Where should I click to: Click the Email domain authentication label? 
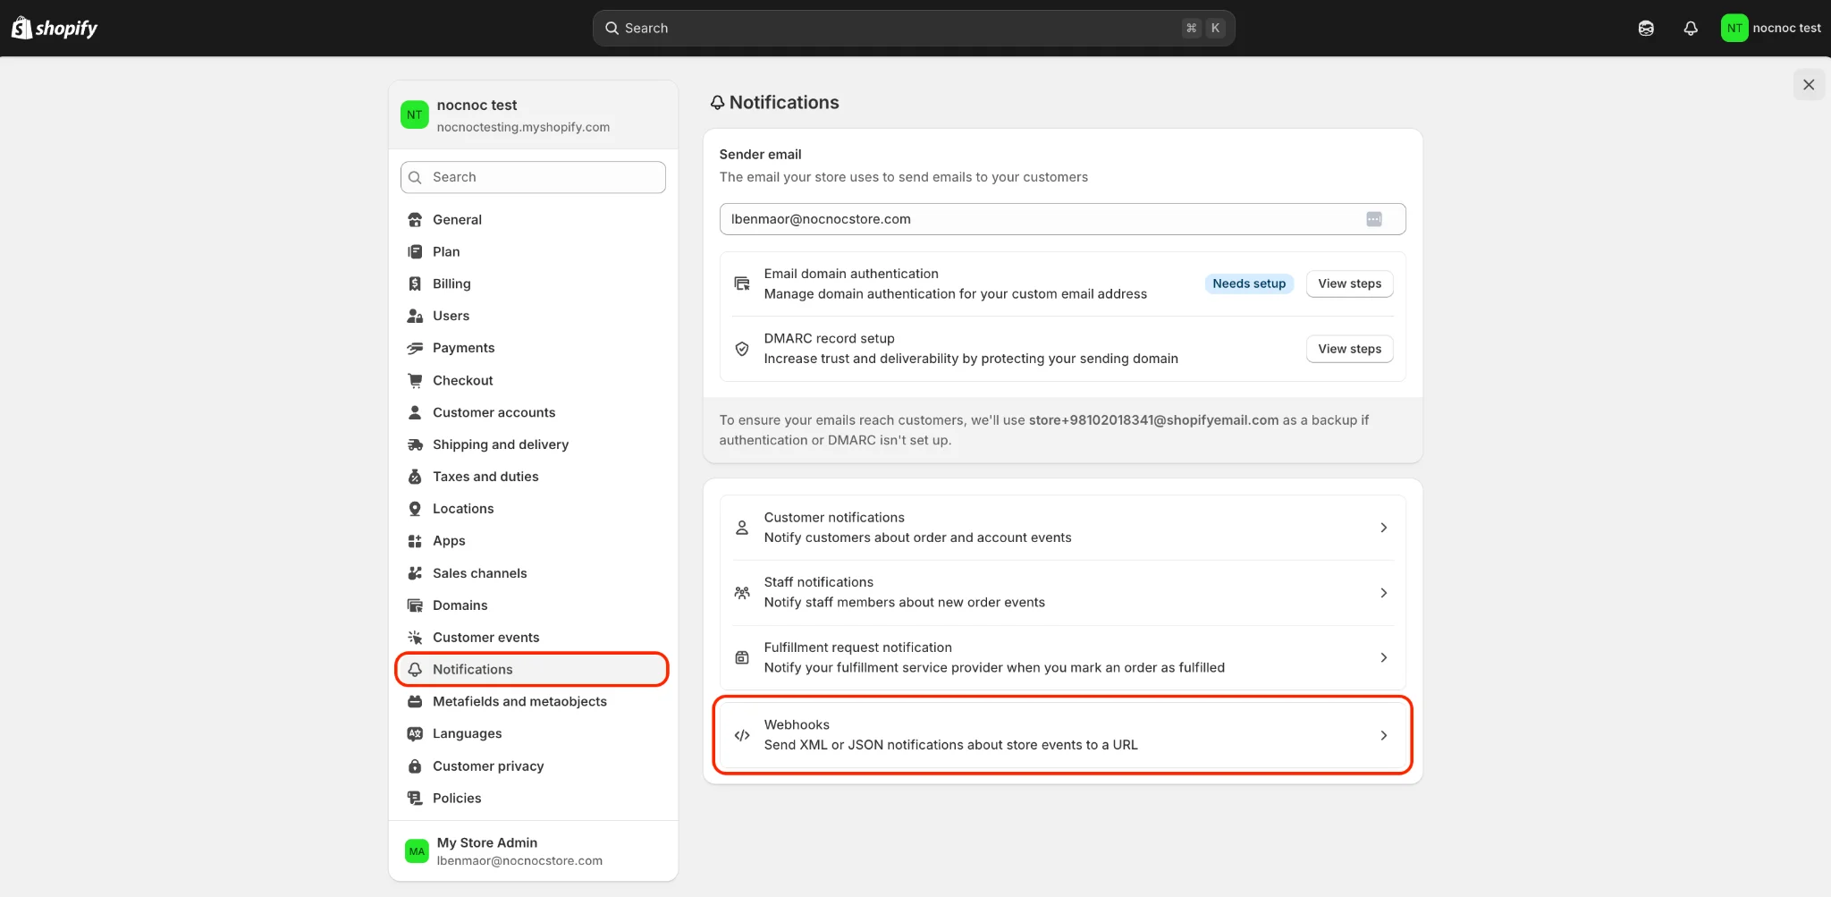pos(851,274)
